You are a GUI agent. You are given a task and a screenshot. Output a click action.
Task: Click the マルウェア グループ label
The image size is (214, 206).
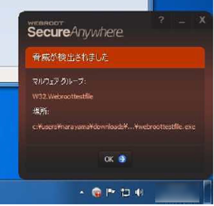[x=59, y=82]
